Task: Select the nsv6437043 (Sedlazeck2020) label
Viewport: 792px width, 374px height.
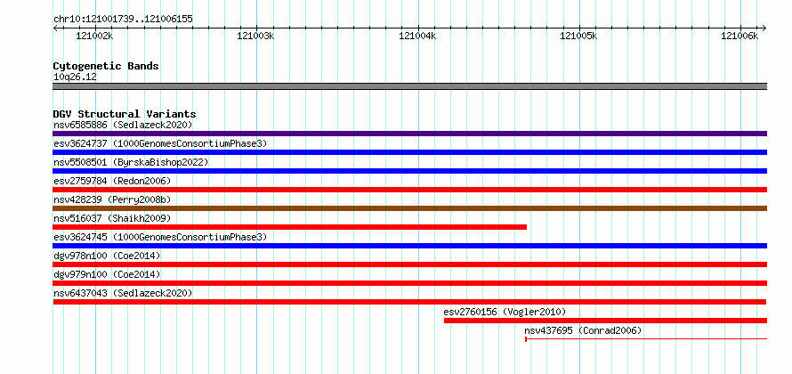Action: (x=123, y=293)
